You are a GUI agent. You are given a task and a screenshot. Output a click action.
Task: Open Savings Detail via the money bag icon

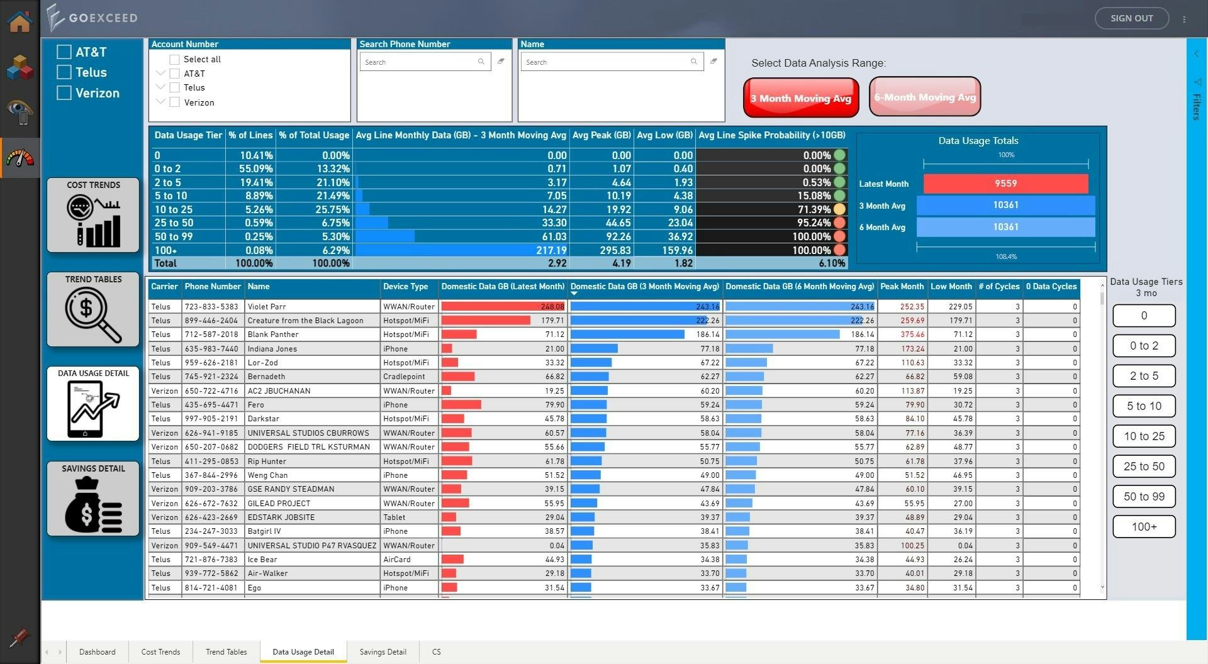[x=92, y=503]
